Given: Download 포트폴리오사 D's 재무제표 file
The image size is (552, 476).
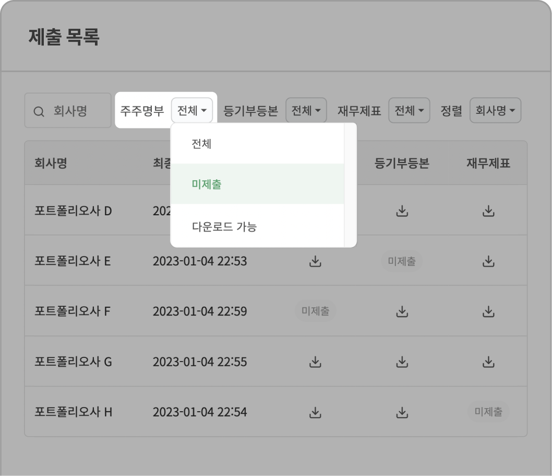Looking at the screenshot, I should pyautogui.click(x=488, y=211).
